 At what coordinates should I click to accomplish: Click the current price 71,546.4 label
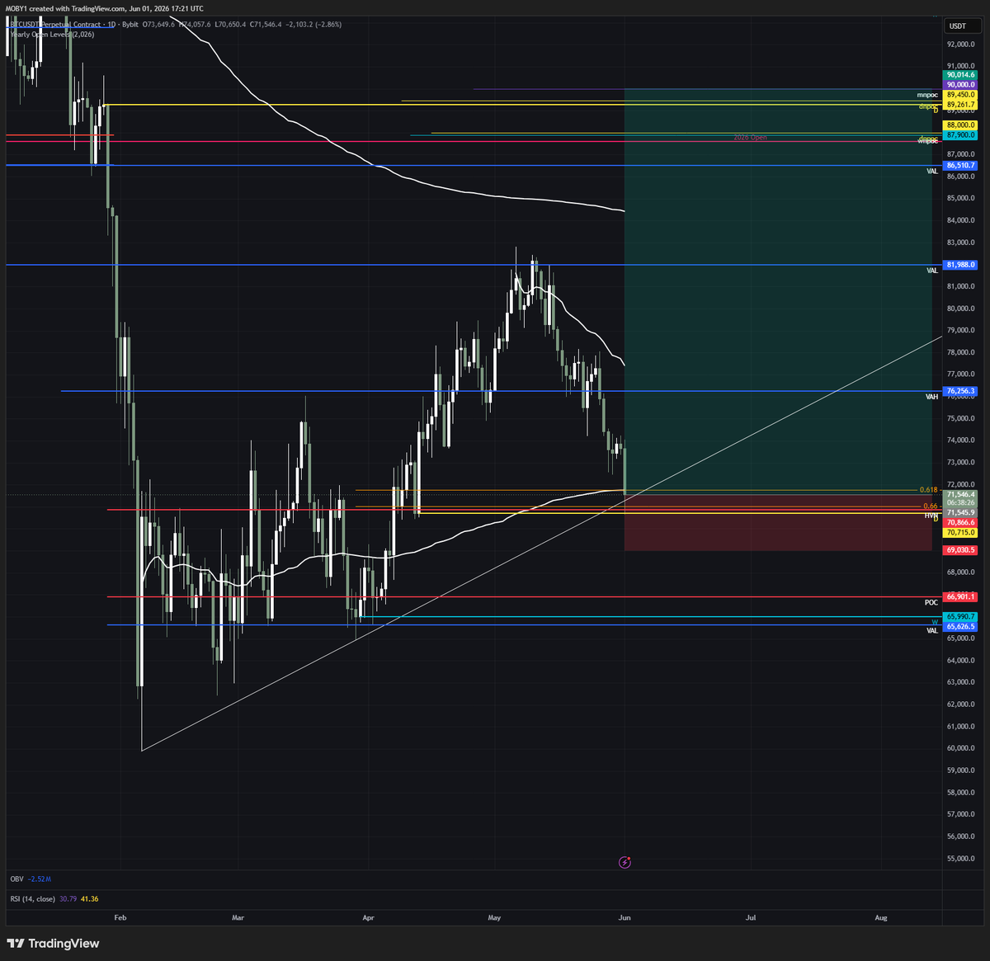pos(960,494)
